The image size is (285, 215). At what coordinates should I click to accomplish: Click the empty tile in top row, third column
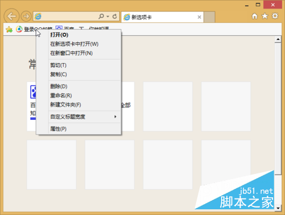click(x=168, y=107)
